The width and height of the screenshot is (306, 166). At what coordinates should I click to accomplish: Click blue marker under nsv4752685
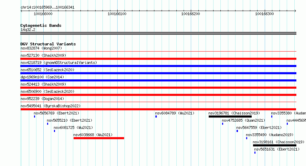pos(223,124)
